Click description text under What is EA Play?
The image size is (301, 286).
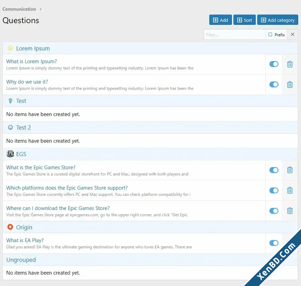(99, 247)
